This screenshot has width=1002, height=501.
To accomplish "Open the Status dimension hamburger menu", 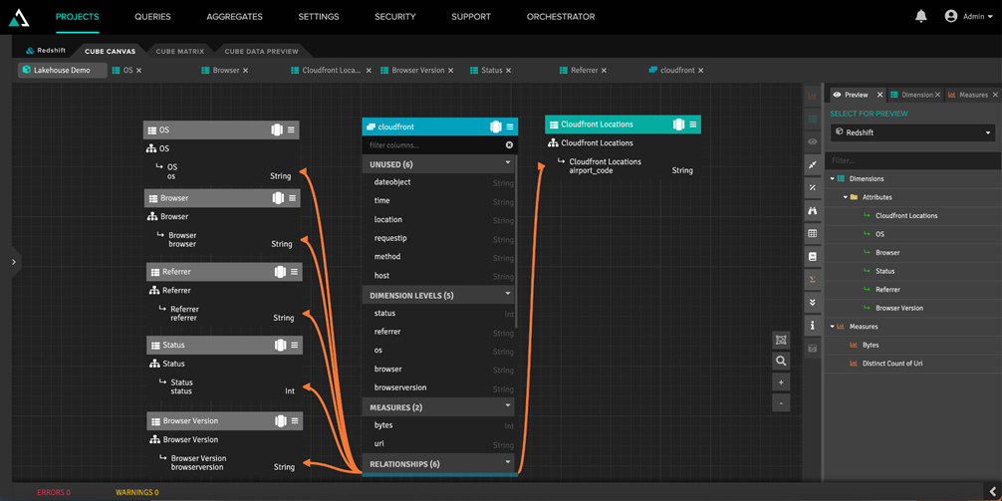I will 295,345.
